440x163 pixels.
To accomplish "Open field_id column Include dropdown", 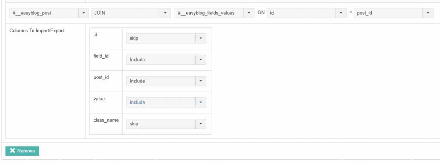I will (x=161, y=60).
